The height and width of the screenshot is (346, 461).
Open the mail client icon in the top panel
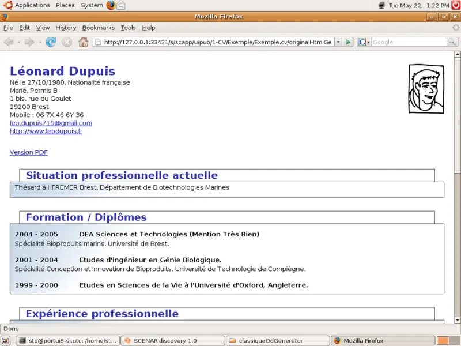coord(121,5)
